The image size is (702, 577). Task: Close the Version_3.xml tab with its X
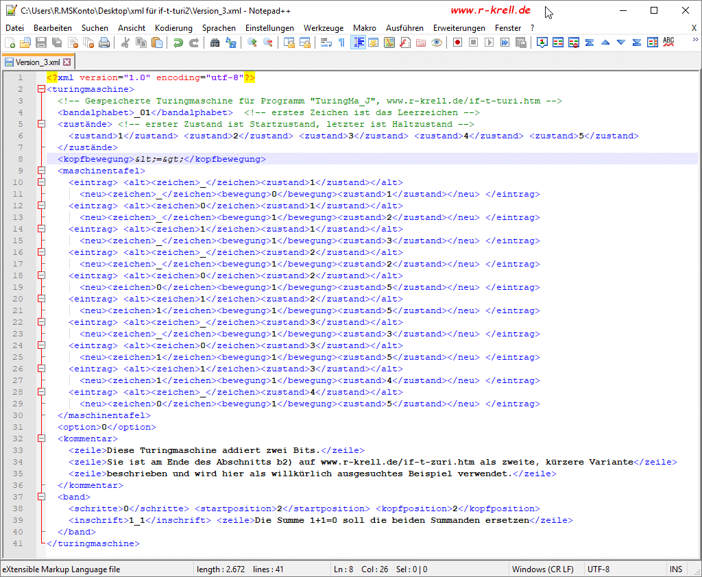coord(67,62)
